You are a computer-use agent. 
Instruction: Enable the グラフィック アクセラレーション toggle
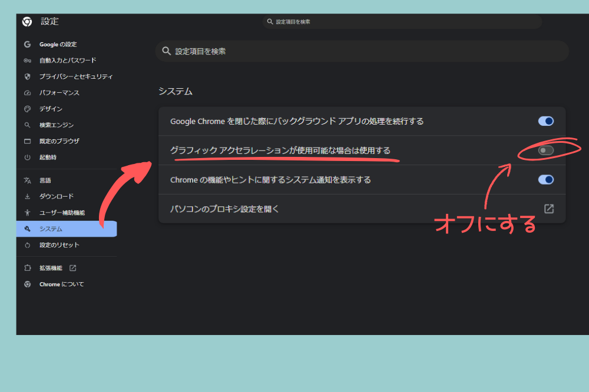546,150
